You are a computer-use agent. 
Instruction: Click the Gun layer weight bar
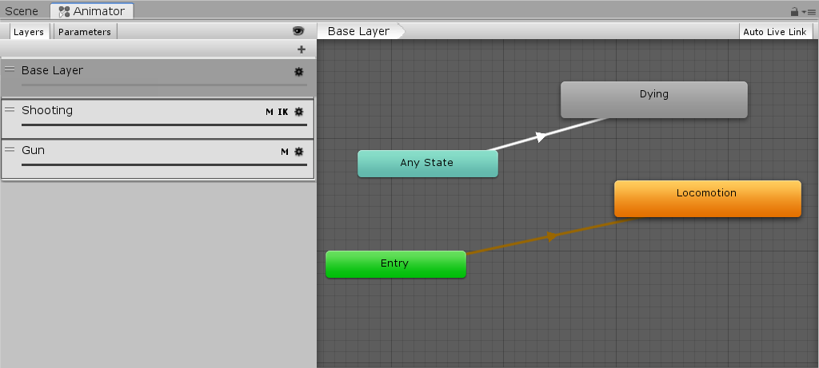point(164,164)
